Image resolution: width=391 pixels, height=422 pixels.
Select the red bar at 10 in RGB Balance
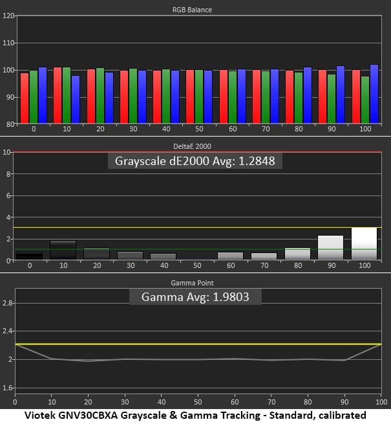coord(58,95)
